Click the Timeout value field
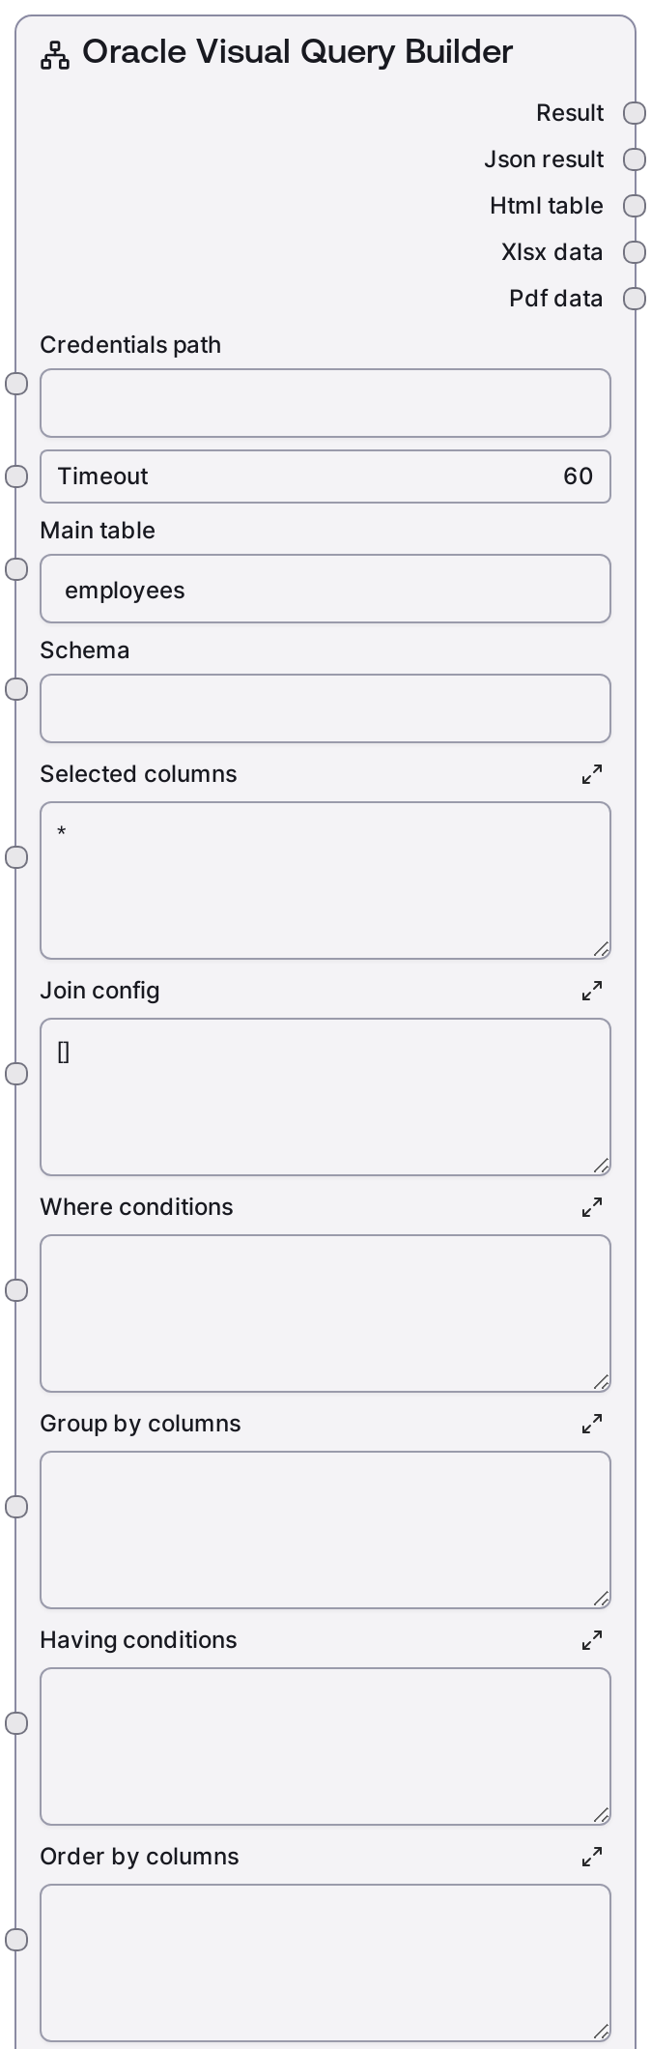 (325, 476)
